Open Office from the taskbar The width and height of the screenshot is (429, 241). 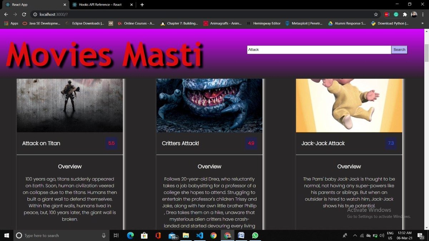tap(158, 235)
